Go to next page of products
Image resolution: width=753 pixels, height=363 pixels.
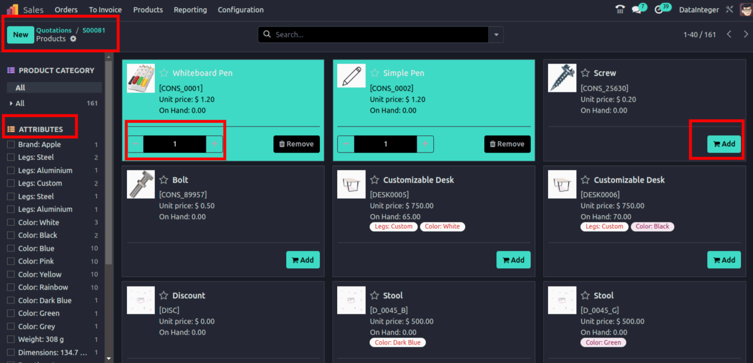(x=745, y=35)
